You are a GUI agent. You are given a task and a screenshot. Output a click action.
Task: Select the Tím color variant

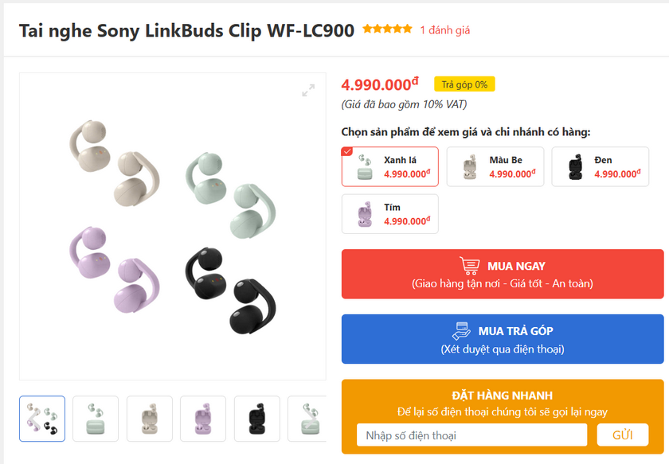point(390,214)
